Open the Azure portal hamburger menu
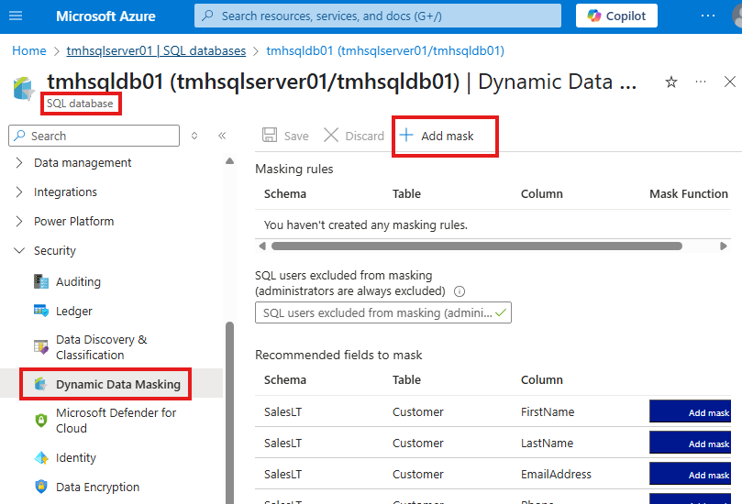742x504 pixels. coord(16,16)
